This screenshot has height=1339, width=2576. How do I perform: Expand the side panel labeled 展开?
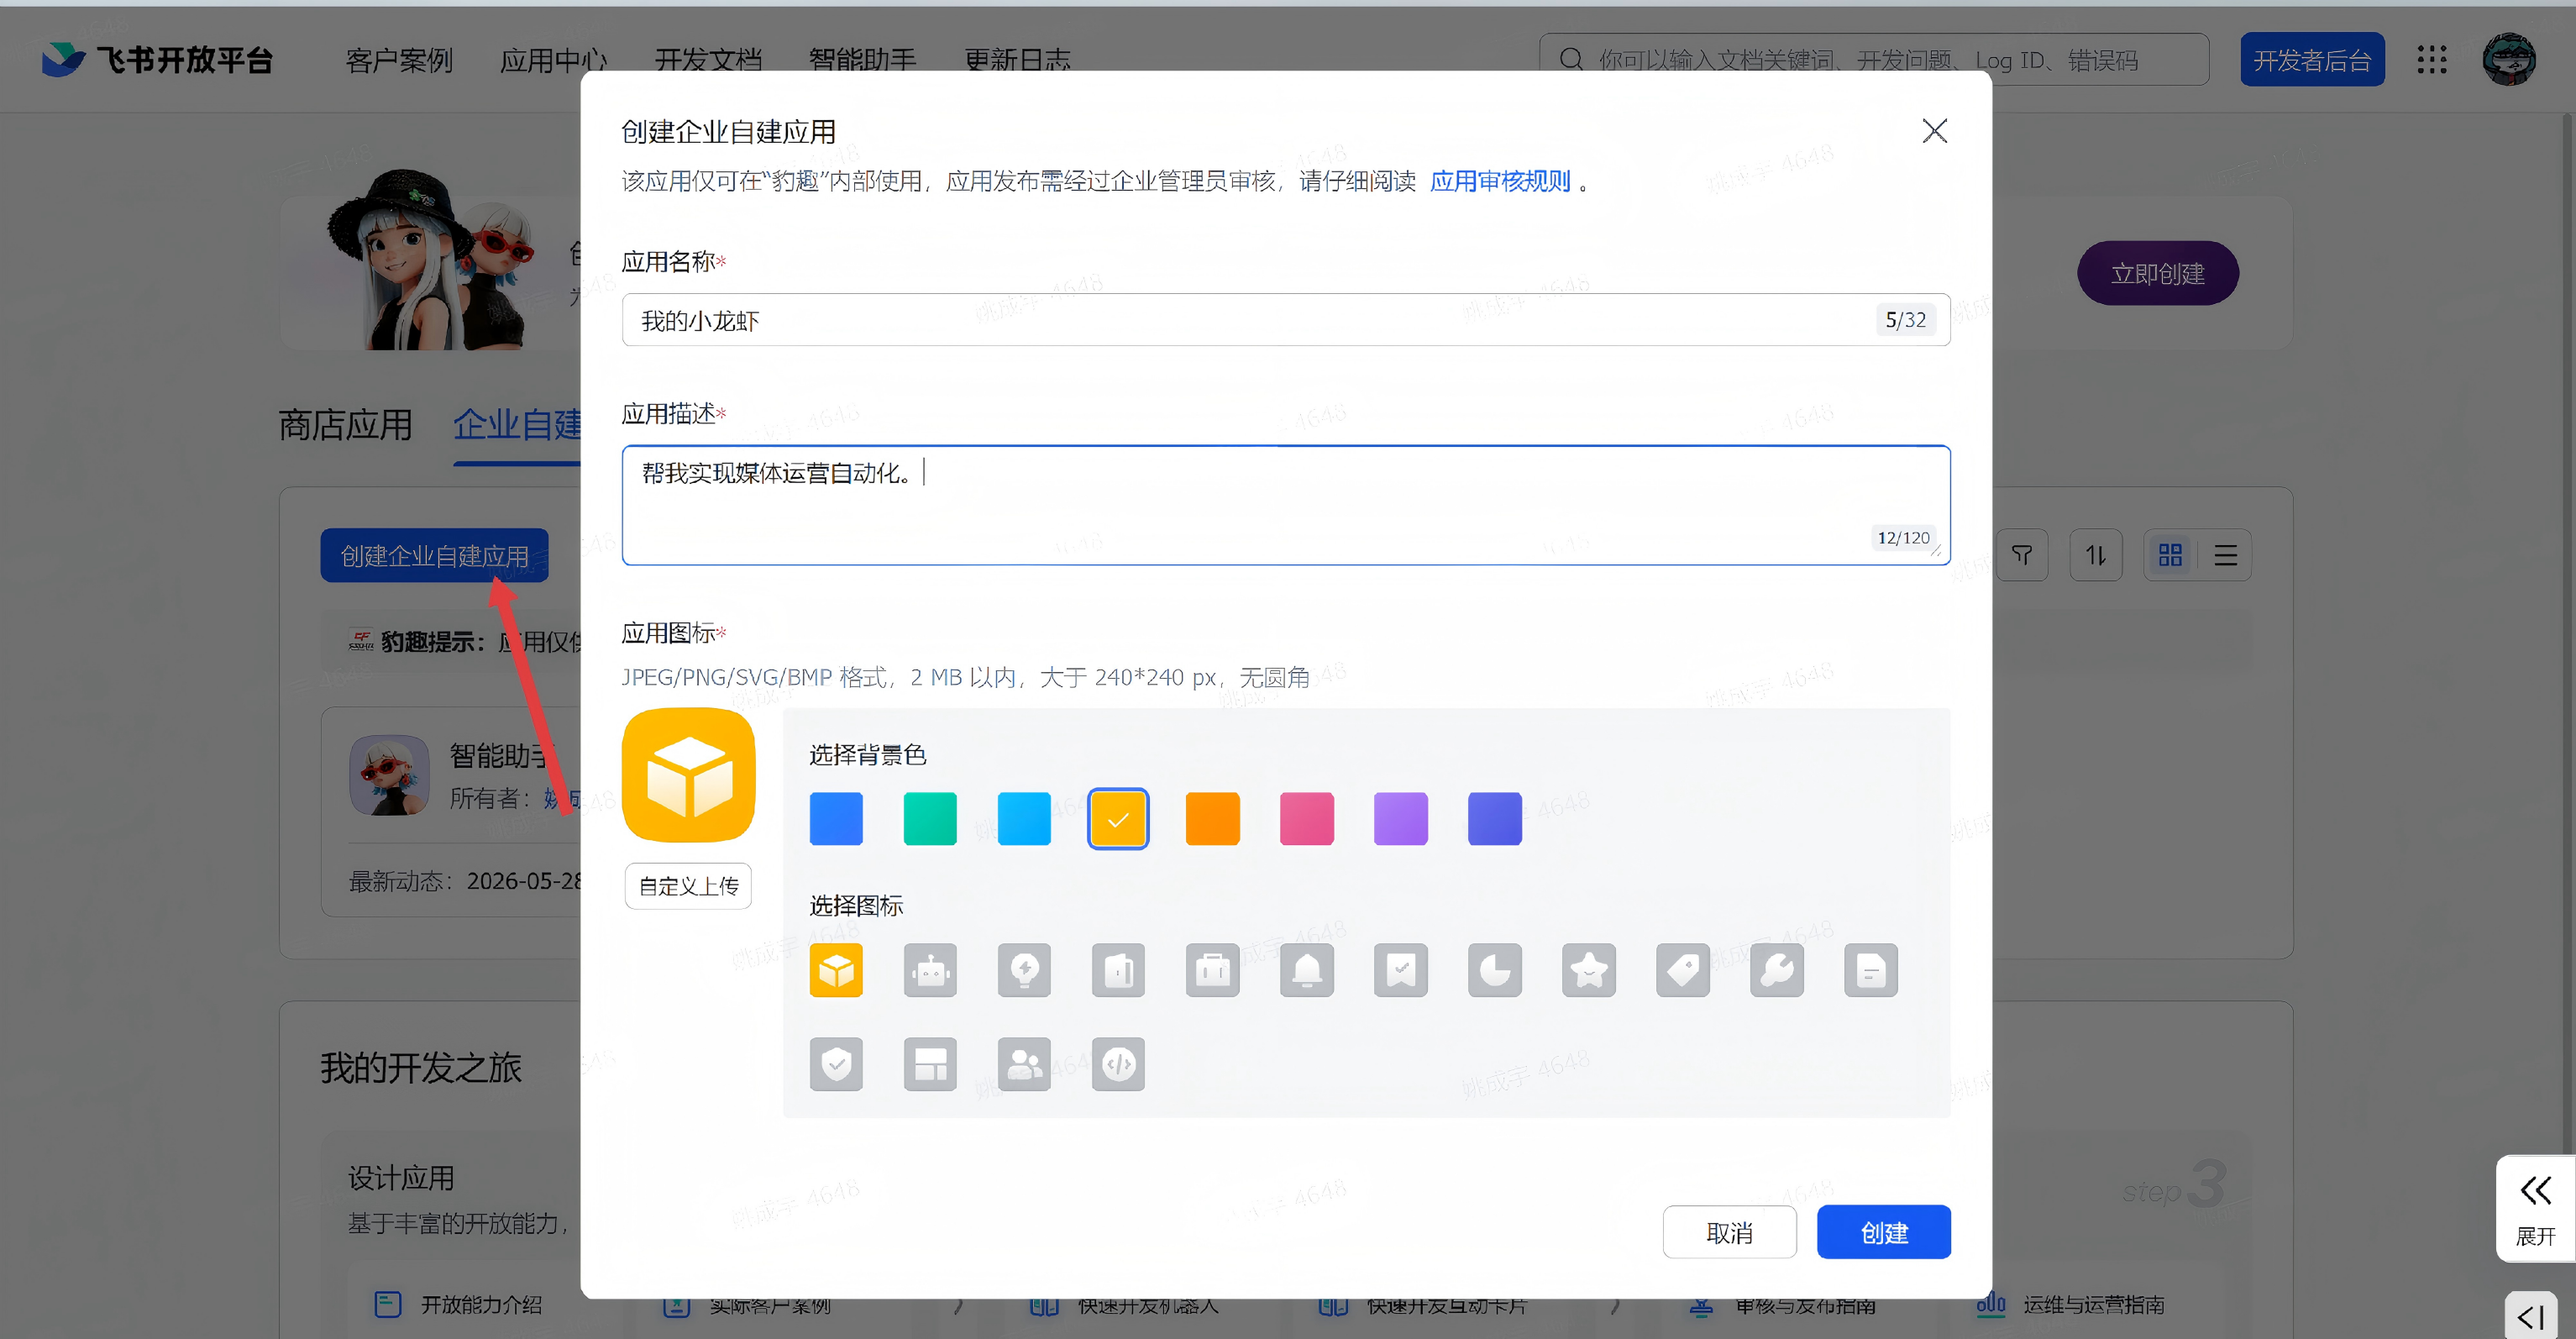[2535, 1210]
